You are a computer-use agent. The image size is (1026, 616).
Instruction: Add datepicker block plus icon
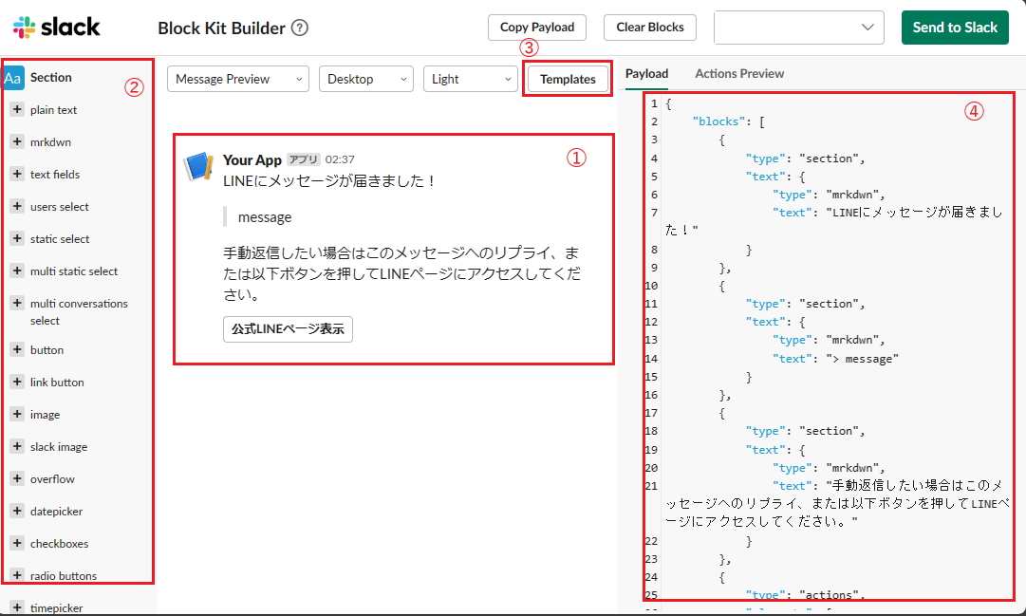tap(18, 510)
